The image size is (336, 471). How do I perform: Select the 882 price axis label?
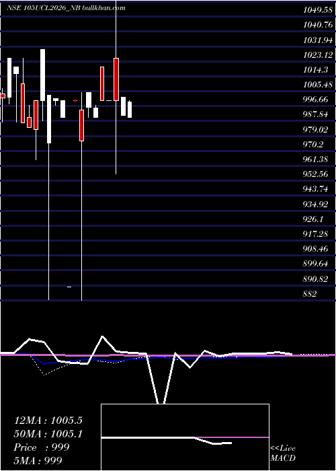coord(310,294)
